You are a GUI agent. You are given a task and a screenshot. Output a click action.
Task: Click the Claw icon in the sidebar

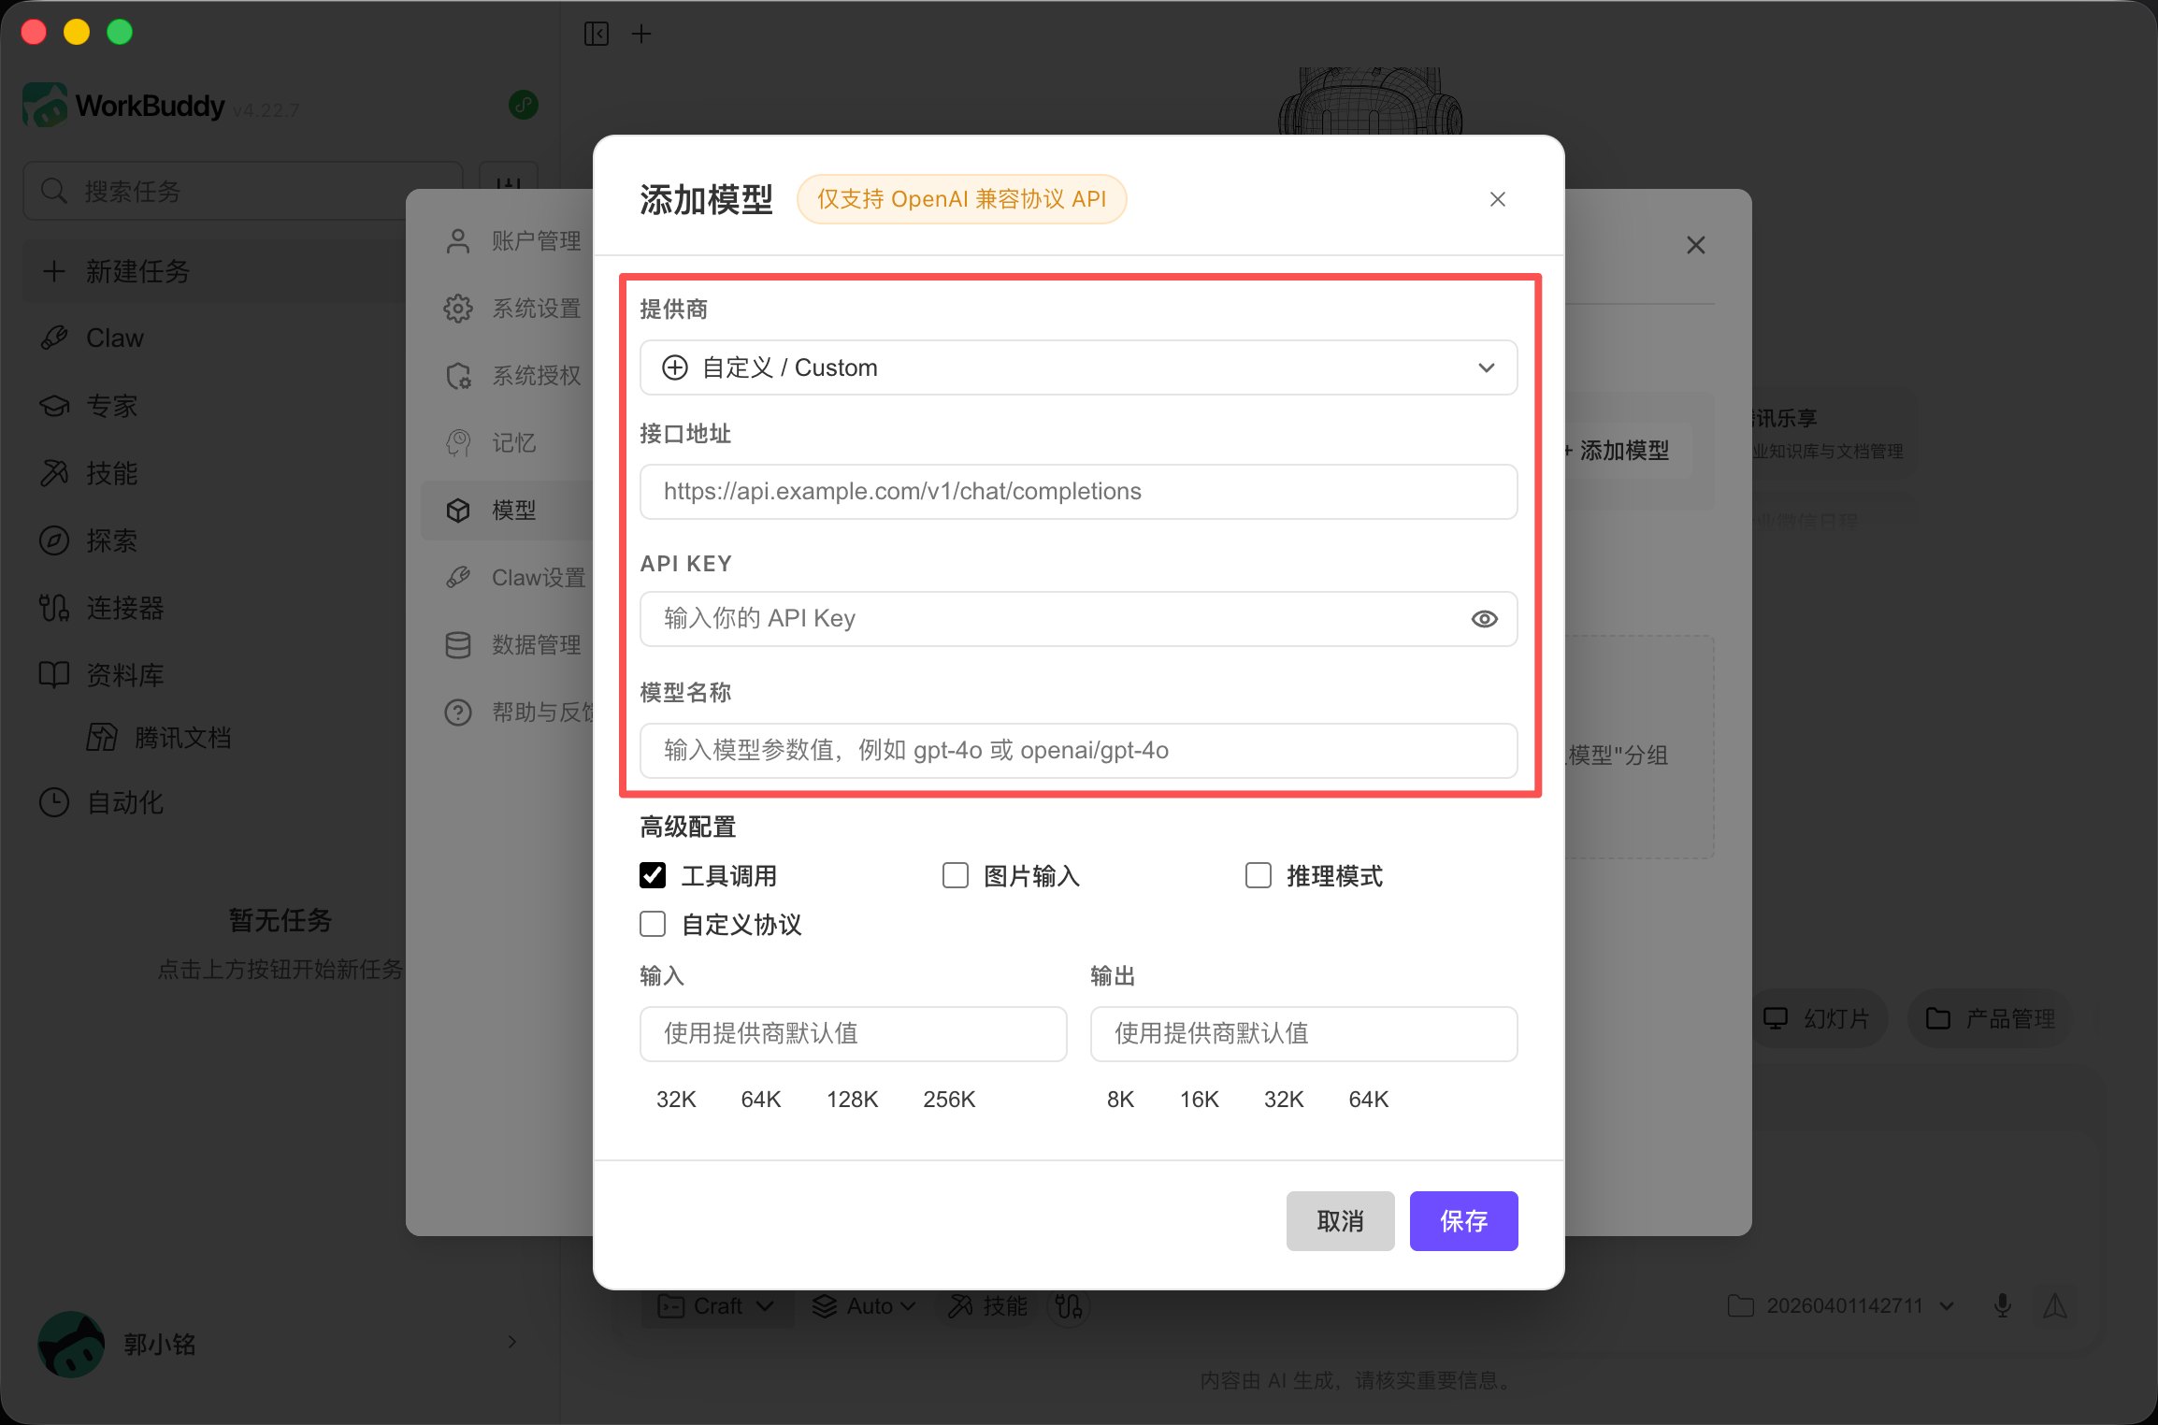pyautogui.click(x=54, y=338)
